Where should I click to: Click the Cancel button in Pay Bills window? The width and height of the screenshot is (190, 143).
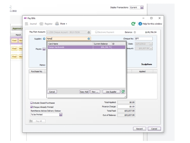pos(154,129)
